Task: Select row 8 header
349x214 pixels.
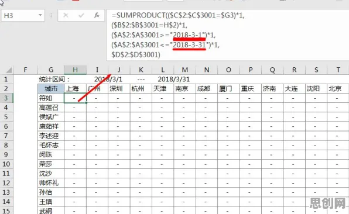Action: [6, 145]
